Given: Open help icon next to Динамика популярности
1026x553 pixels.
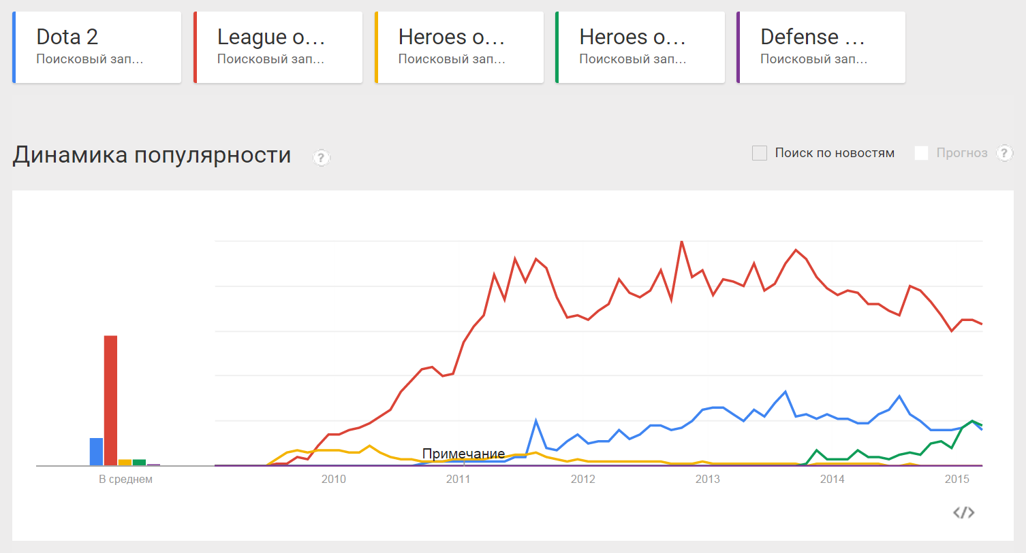Looking at the screenshot, I should click(x=322, y=158).
